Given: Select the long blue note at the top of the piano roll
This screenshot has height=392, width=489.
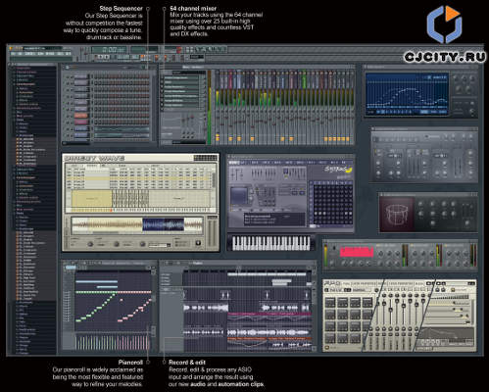Looking at the screenshot, I should (x=96, y=281).
